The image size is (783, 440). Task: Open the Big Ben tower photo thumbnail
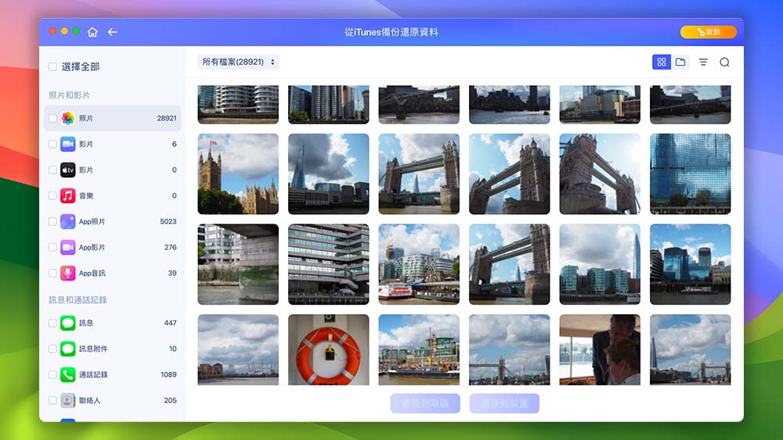coord(238,174)
